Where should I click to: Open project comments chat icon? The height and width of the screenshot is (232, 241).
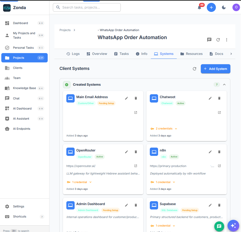pyautogui.click(x=209, y=40)
